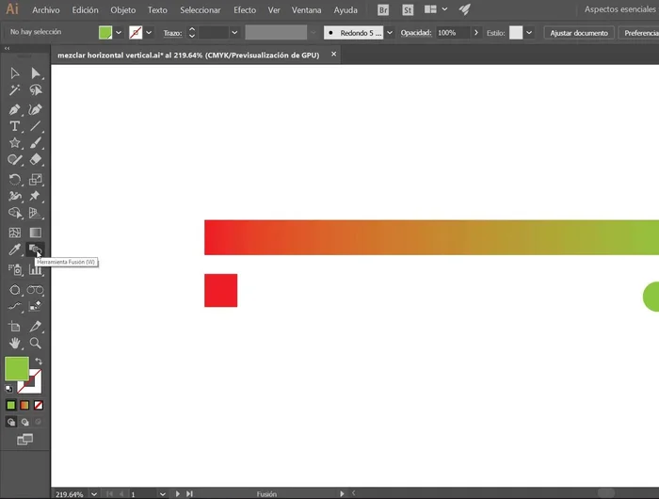The image size is (659, 499).
Task: Choose the Eyedropper tool
Action: click(15, 250)
